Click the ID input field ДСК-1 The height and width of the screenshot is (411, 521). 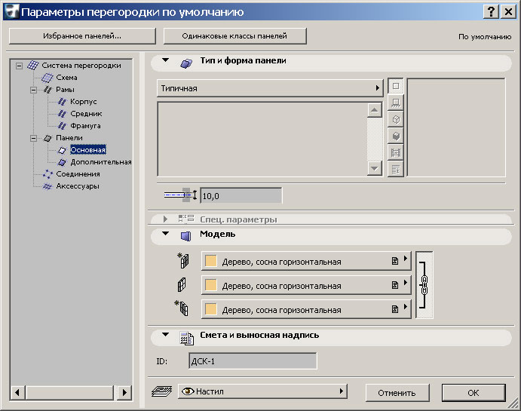tap(253, 361)
